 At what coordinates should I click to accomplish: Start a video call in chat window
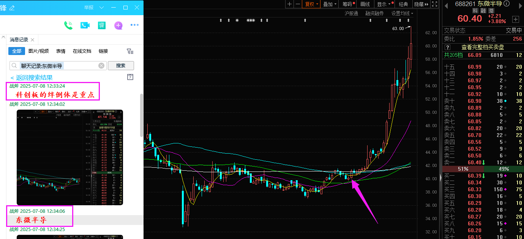(x=85, y=25)
